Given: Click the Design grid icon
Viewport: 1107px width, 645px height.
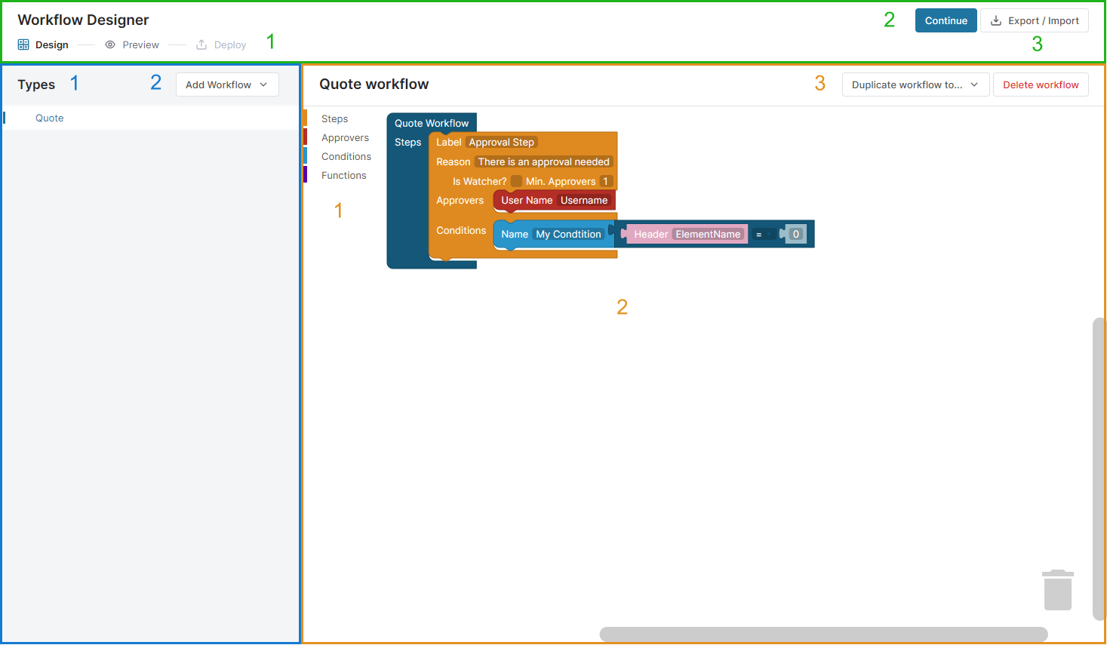Looking at the screenshot, I should point(23,45).
